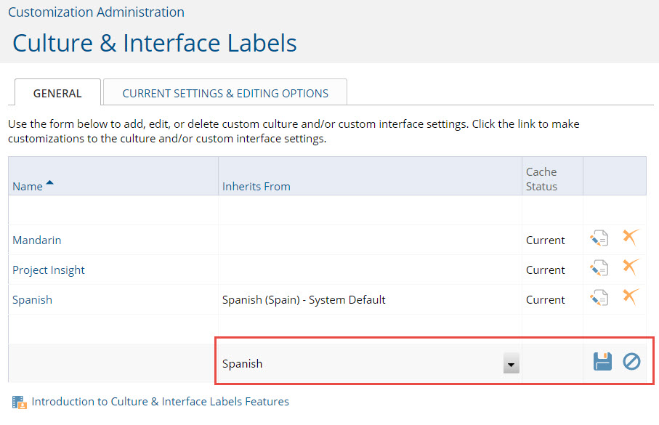Click the Cache Status column header

click(x=541, y=179)
